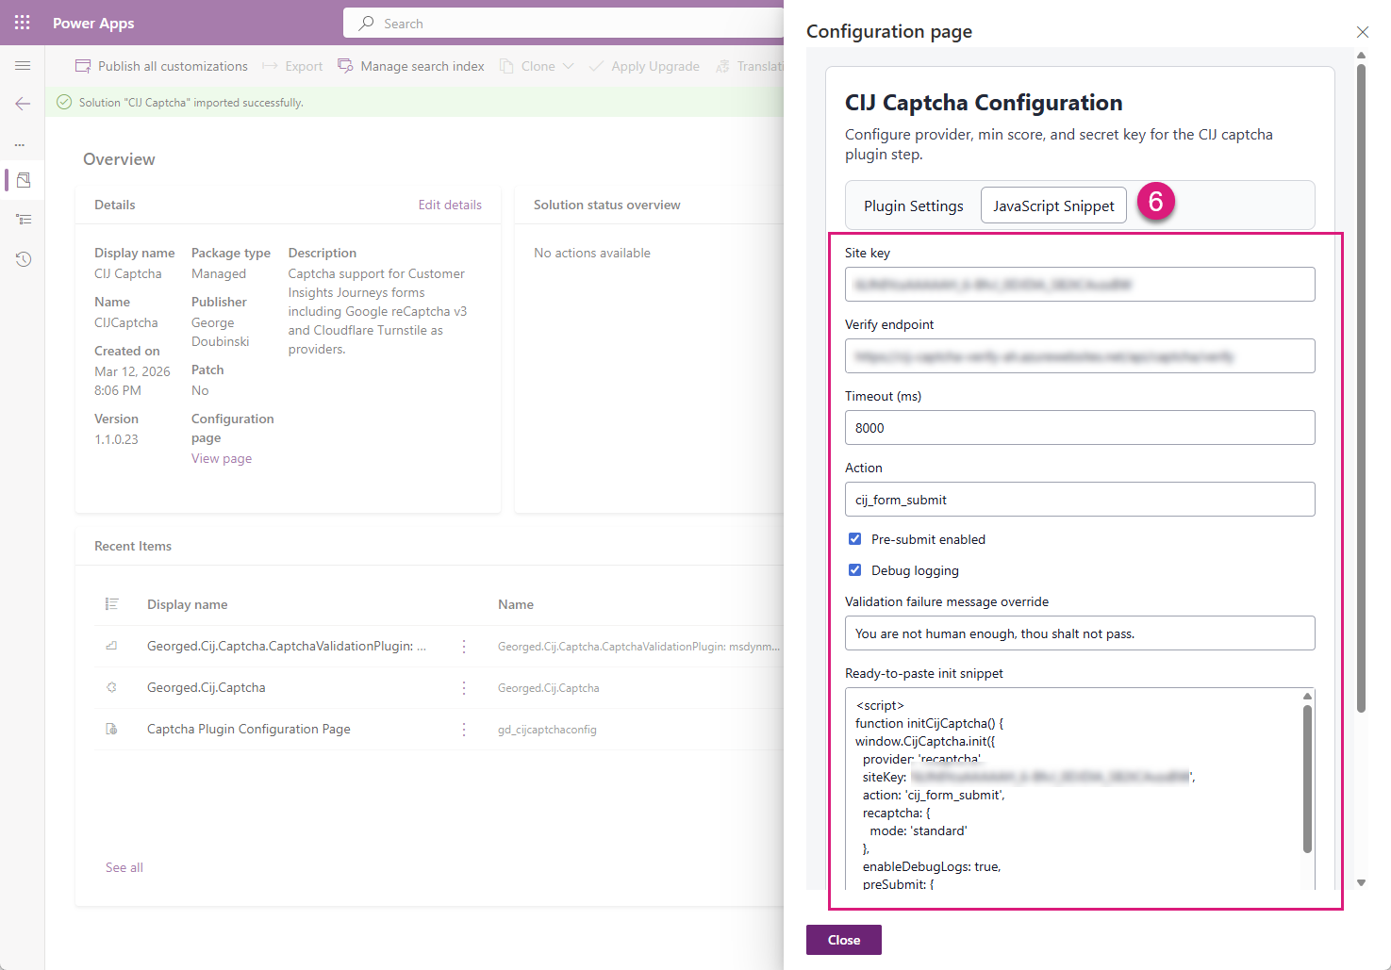Screen dimensions: 1391x970
Task: Click the Timeout (ms) field showing 8000
Action: (x=1080, y=427)
